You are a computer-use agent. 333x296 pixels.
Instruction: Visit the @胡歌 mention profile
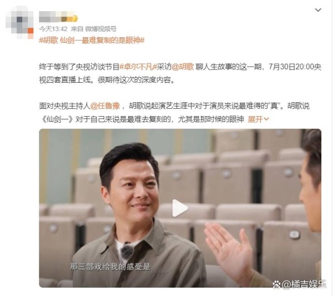183,67
